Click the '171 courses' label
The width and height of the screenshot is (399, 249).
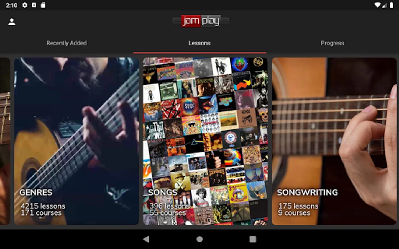click(x=41, y=213)
